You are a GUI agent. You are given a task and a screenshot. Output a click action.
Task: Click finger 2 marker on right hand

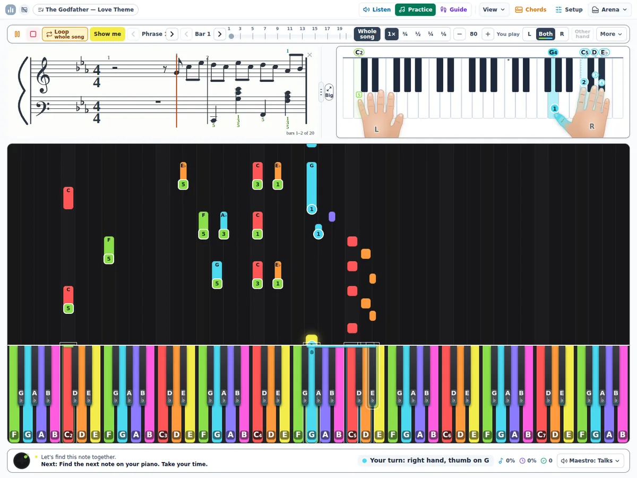click(x=584, y=82)
